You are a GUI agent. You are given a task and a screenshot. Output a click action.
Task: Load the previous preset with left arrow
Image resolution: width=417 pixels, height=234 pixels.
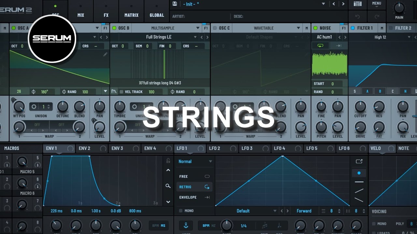coord(334,4)
